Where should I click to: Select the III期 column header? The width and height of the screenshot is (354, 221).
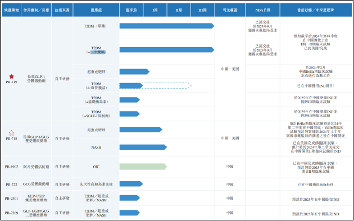pos(202,10)
